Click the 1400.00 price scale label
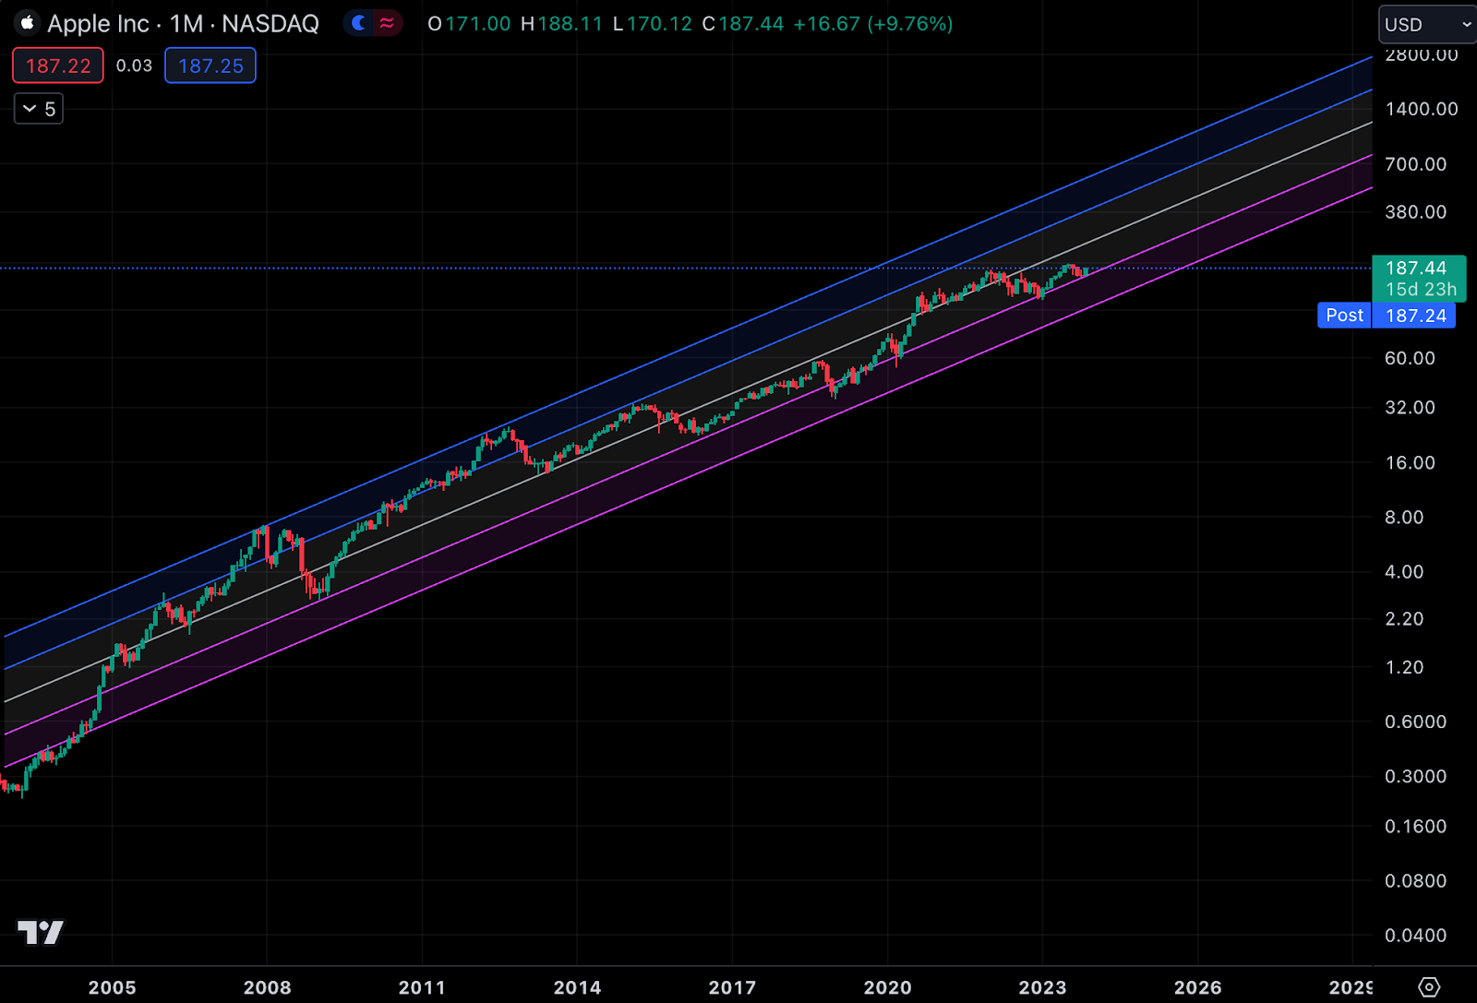The height and width of the screenshot is (1003, 1477). click(x=1422, y=109)
